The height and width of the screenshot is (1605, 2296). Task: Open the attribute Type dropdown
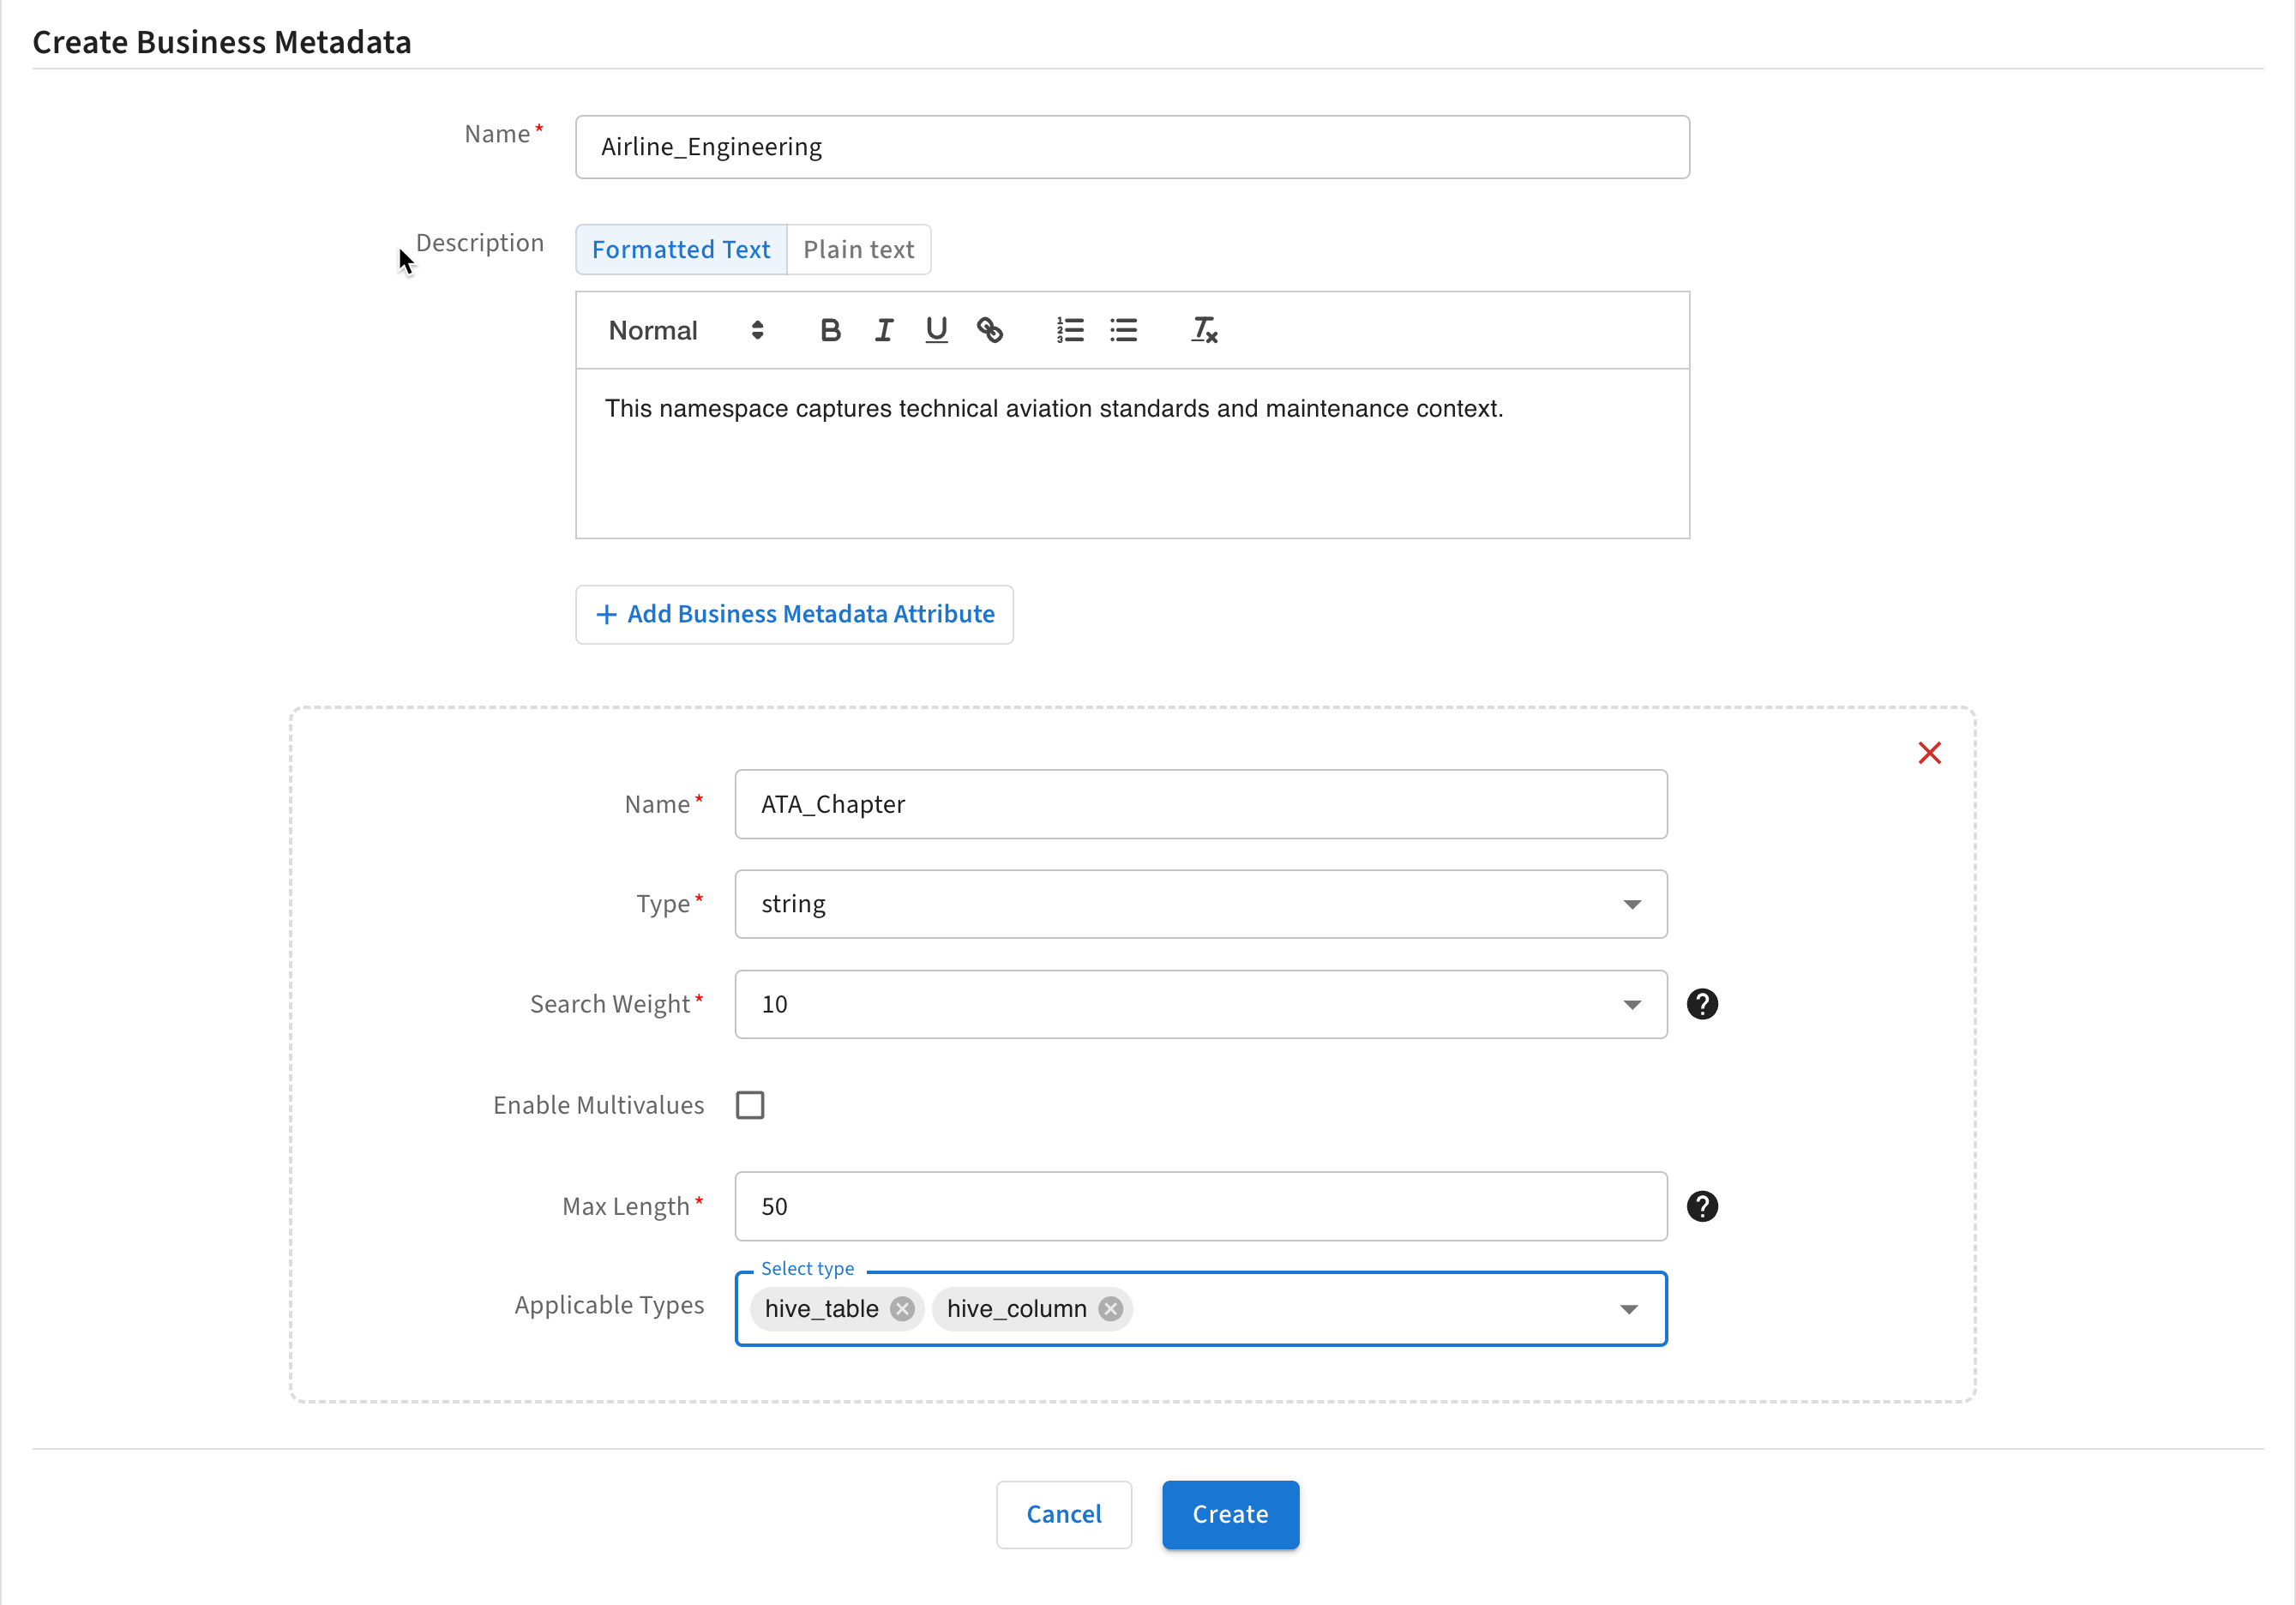[x=1200, y=904]
